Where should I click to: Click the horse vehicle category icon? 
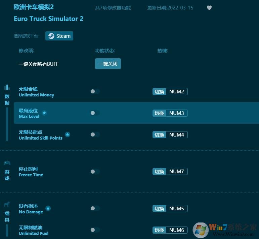pos(7,204)
